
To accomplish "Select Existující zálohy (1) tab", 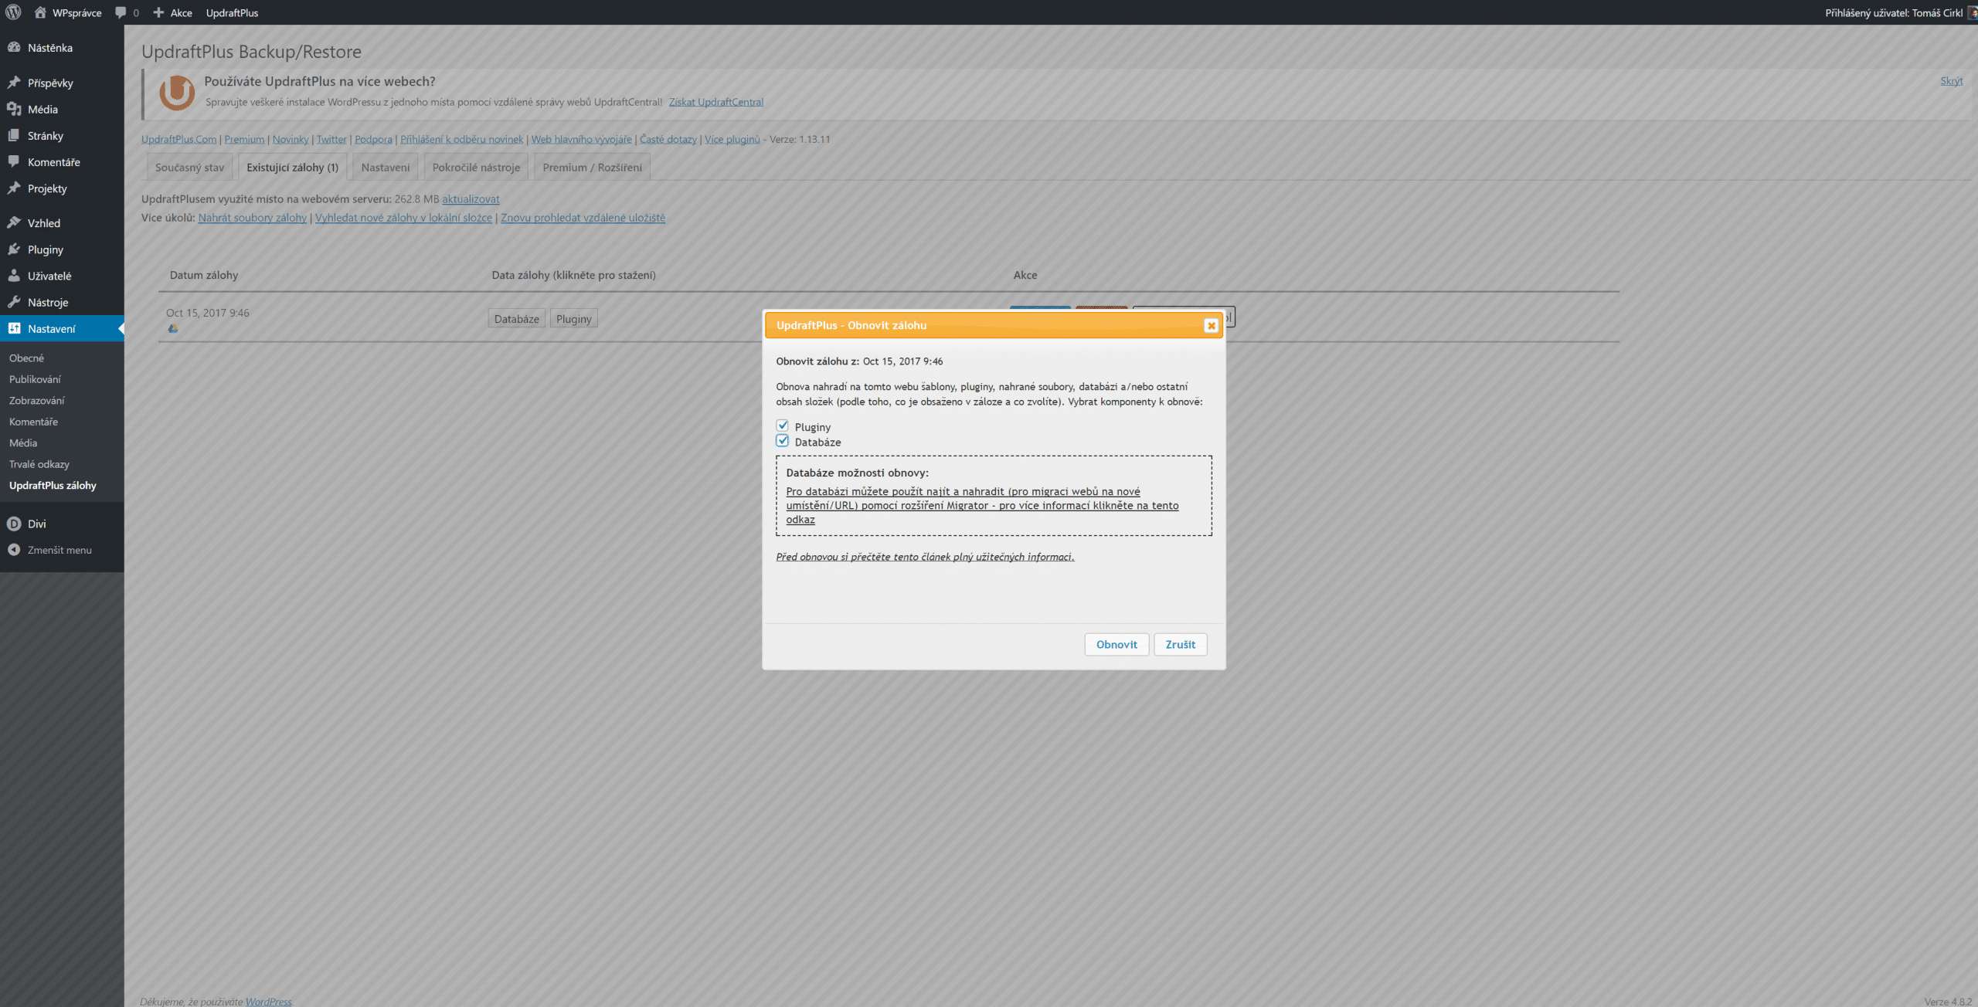I will (x=292, y=167).
